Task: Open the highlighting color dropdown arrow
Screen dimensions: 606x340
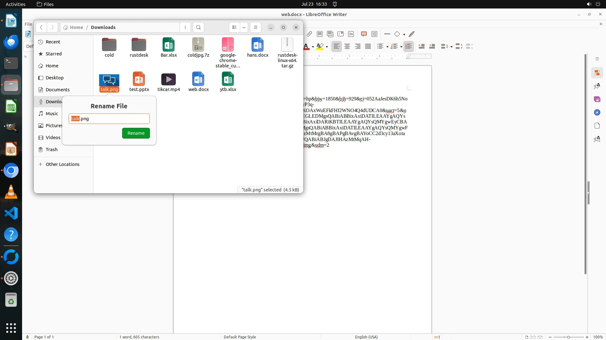Action: pos(327,47)
